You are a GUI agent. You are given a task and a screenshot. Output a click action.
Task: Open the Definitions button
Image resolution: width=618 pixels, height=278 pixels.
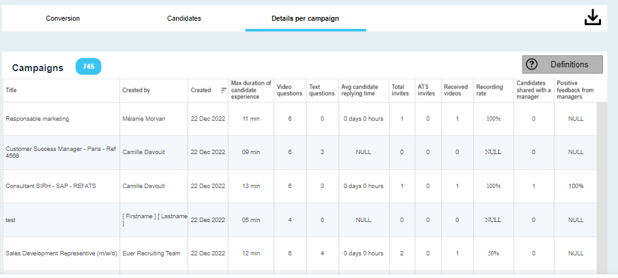[x=562, y=64]
